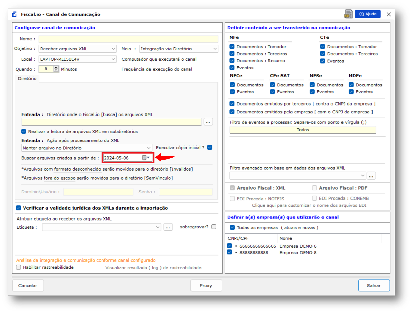Screen dimensions: 412x313
Task: Toggle NFCe Eventos checkbox
Action: [232, 92]
